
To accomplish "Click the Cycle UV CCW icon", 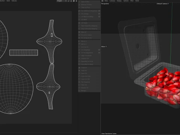I will [x=79, y=76].
